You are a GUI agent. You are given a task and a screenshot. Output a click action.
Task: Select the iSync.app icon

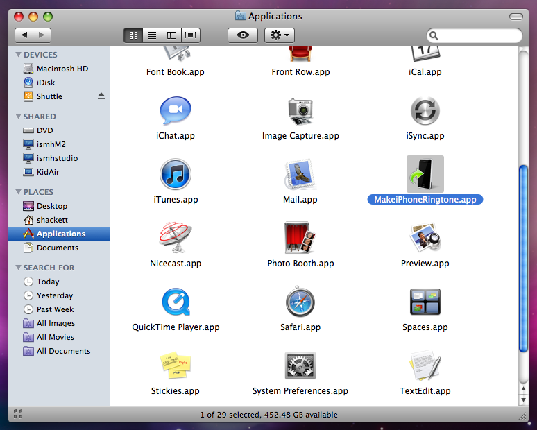[425, 110]
